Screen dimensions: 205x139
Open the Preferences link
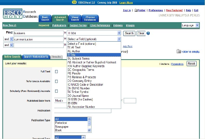pos(156,10)
